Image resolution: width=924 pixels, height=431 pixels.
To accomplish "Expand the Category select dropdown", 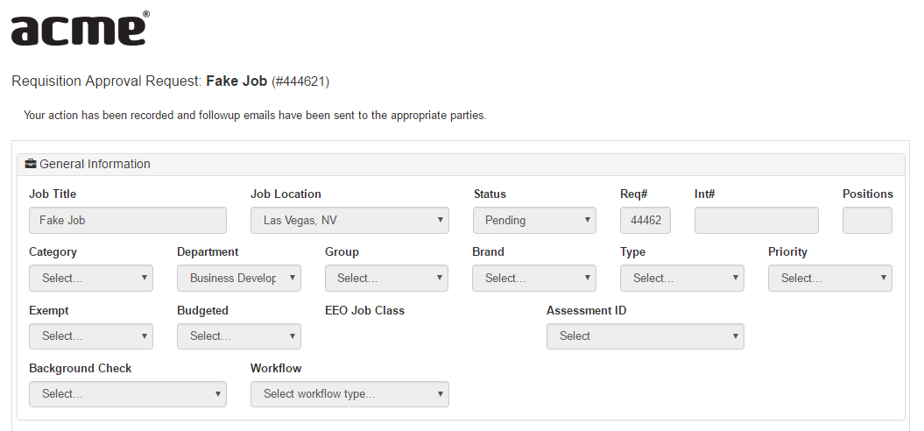I will 91,278.
